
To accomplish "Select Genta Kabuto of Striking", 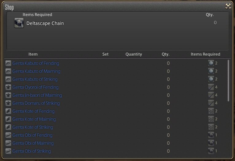I will [x=35, y=79].
